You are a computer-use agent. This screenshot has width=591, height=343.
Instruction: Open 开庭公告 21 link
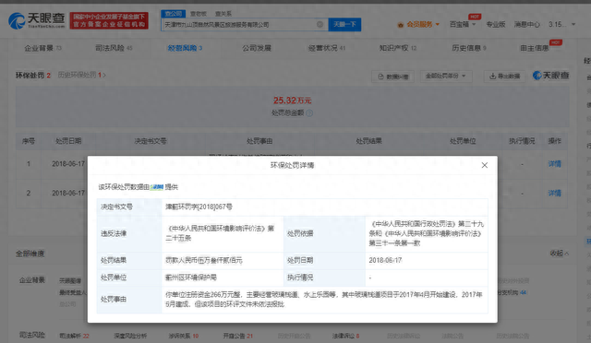click(238, 336)
